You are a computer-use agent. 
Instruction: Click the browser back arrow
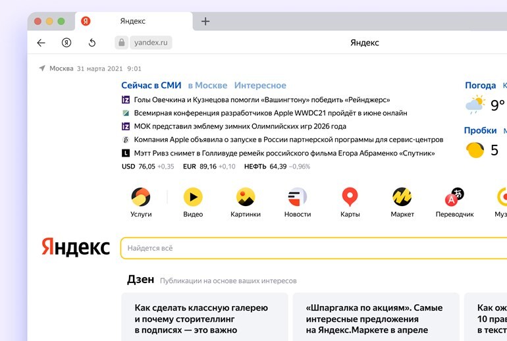[x=41, y=43]
